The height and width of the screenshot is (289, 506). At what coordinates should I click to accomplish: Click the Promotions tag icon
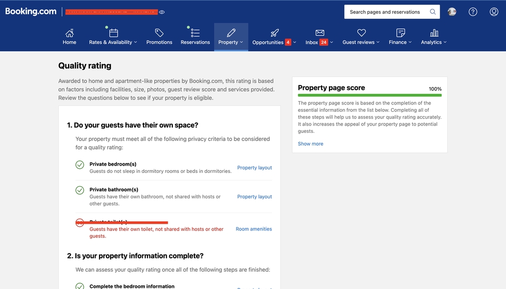pos(159,33)
